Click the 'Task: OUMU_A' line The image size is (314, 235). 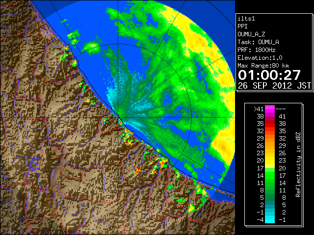point(259,42)
